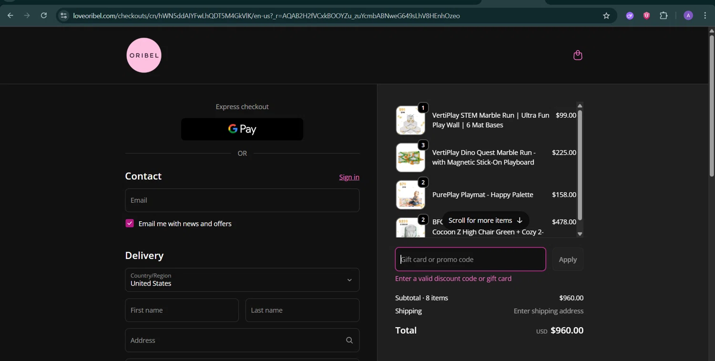Screen dimensions: 715x361
Task: Click the 'Delivery' section heading
Action: 144,256
